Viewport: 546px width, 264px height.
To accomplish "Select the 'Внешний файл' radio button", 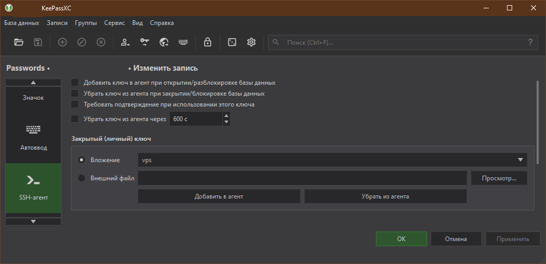I will [x=81, y=178].
